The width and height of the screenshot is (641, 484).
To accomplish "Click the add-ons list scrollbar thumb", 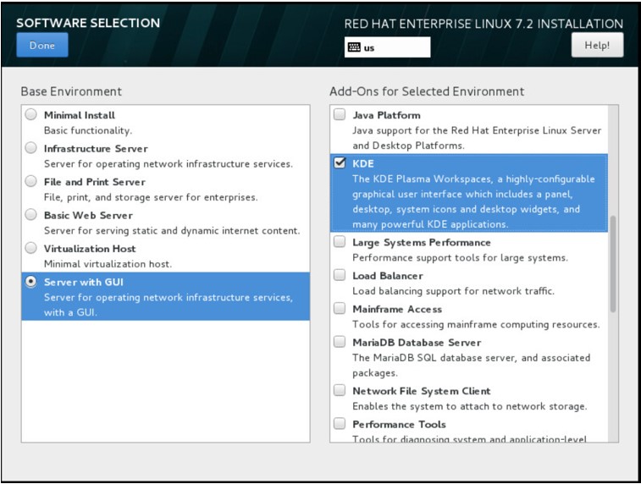I will [613, 264].
